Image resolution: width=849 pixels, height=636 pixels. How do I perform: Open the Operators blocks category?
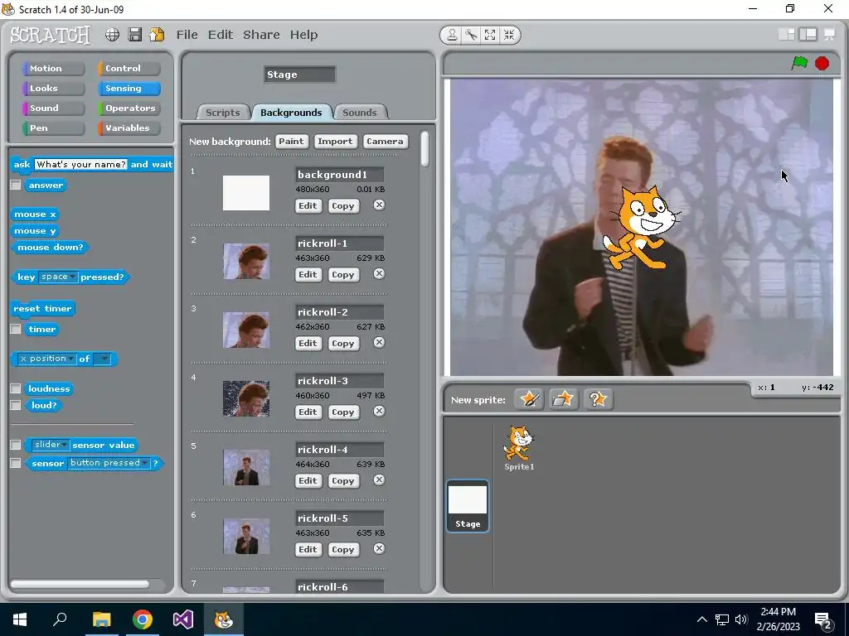pos(129,108)
